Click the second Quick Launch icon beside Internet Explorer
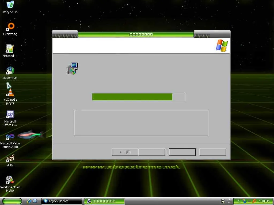 35,201
